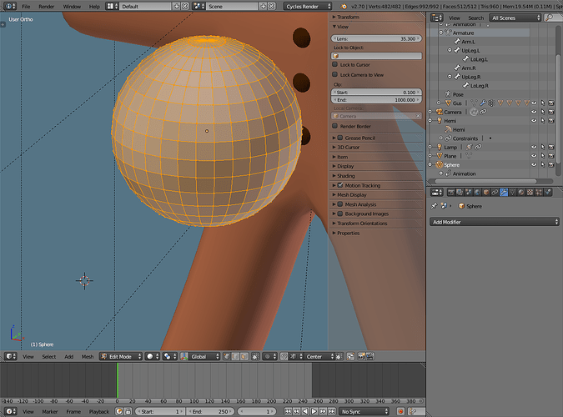
Task: Toggle limit selection to visible
Action: pyautogui.click(x=254, y=356)
